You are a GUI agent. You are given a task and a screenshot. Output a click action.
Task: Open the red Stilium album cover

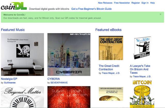tap(69, 97)
